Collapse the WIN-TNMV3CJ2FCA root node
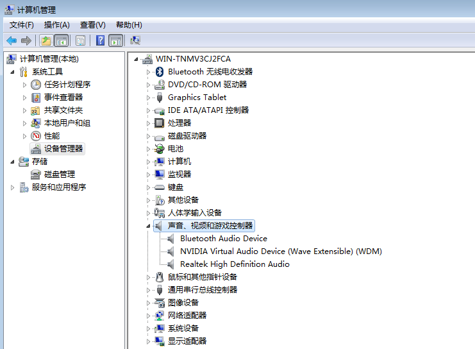Screen dimensions: 475x349 coord(136,59)
